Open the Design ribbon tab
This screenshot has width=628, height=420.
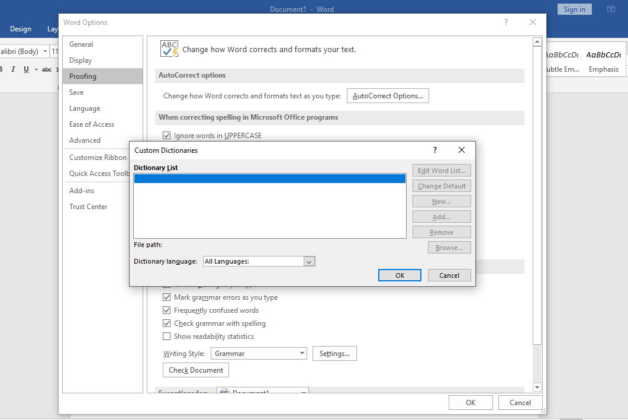(x=21, y=29)
